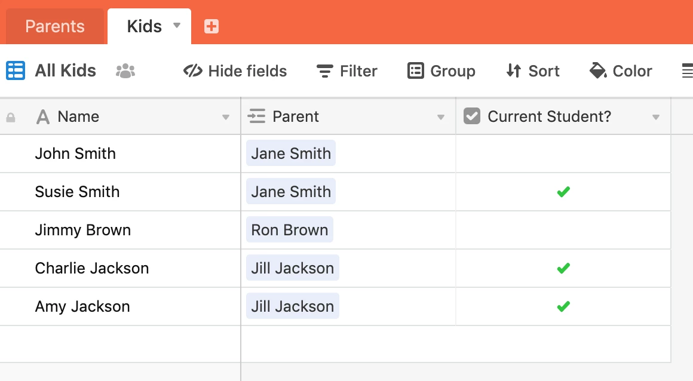Viewport: 693px width, 381px height.
Task: Click the Sort arrows icon
Action: coord(513,71)
